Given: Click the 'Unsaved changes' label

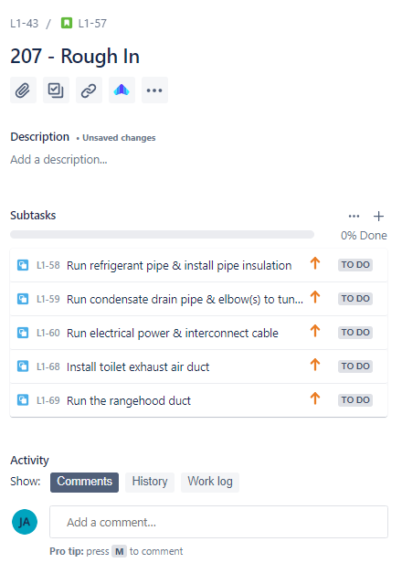Looking at the screenshot, I should 119,138.
